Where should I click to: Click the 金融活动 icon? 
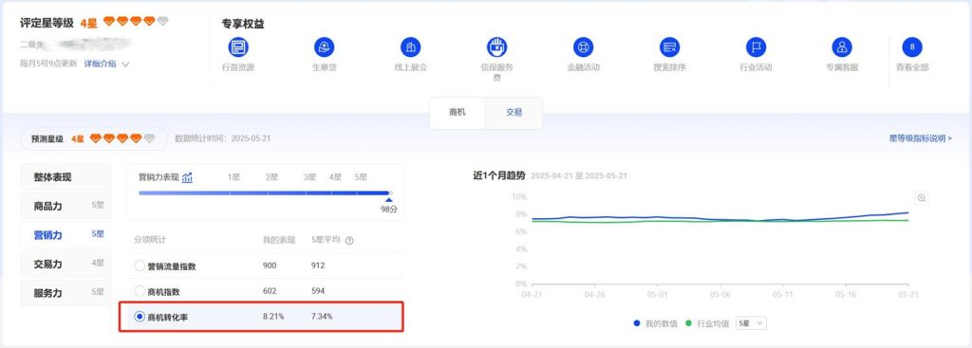(x=583, y=47)
